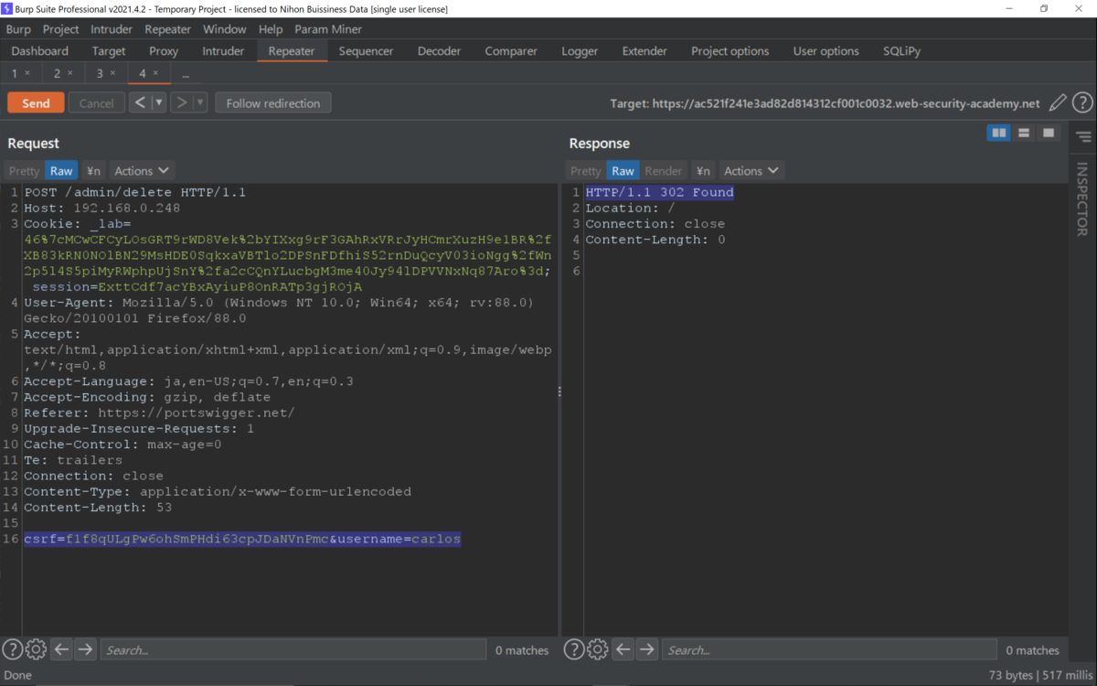
Task: Switch to the Target tab
Action: (109, 51)
